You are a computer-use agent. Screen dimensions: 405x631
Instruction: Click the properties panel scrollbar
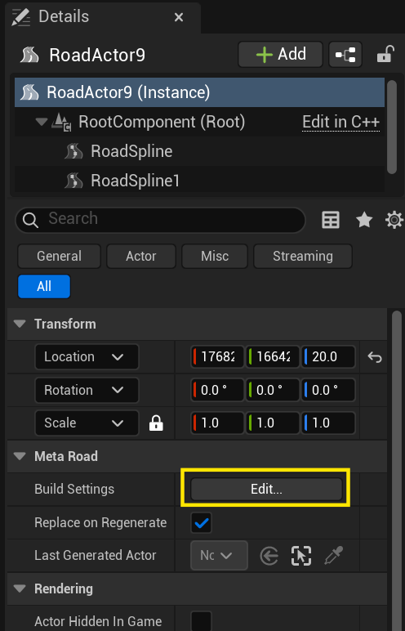[397, 469]
